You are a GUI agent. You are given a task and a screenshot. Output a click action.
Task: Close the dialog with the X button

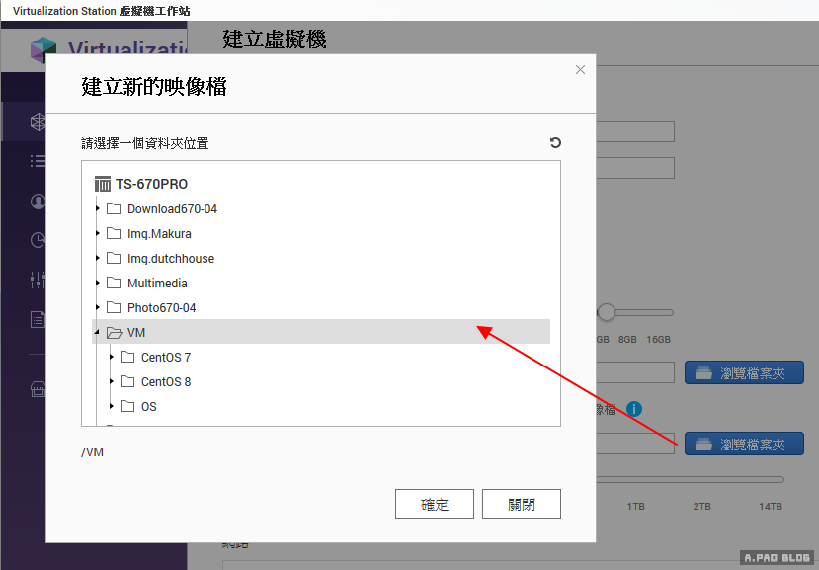point(580,70)
